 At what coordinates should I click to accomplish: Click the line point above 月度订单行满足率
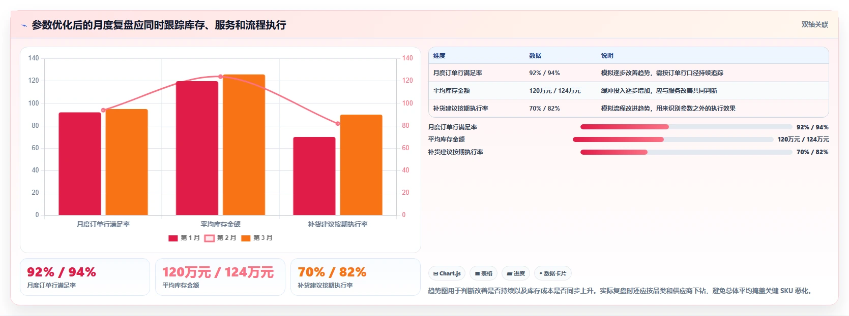pos(103,110)
